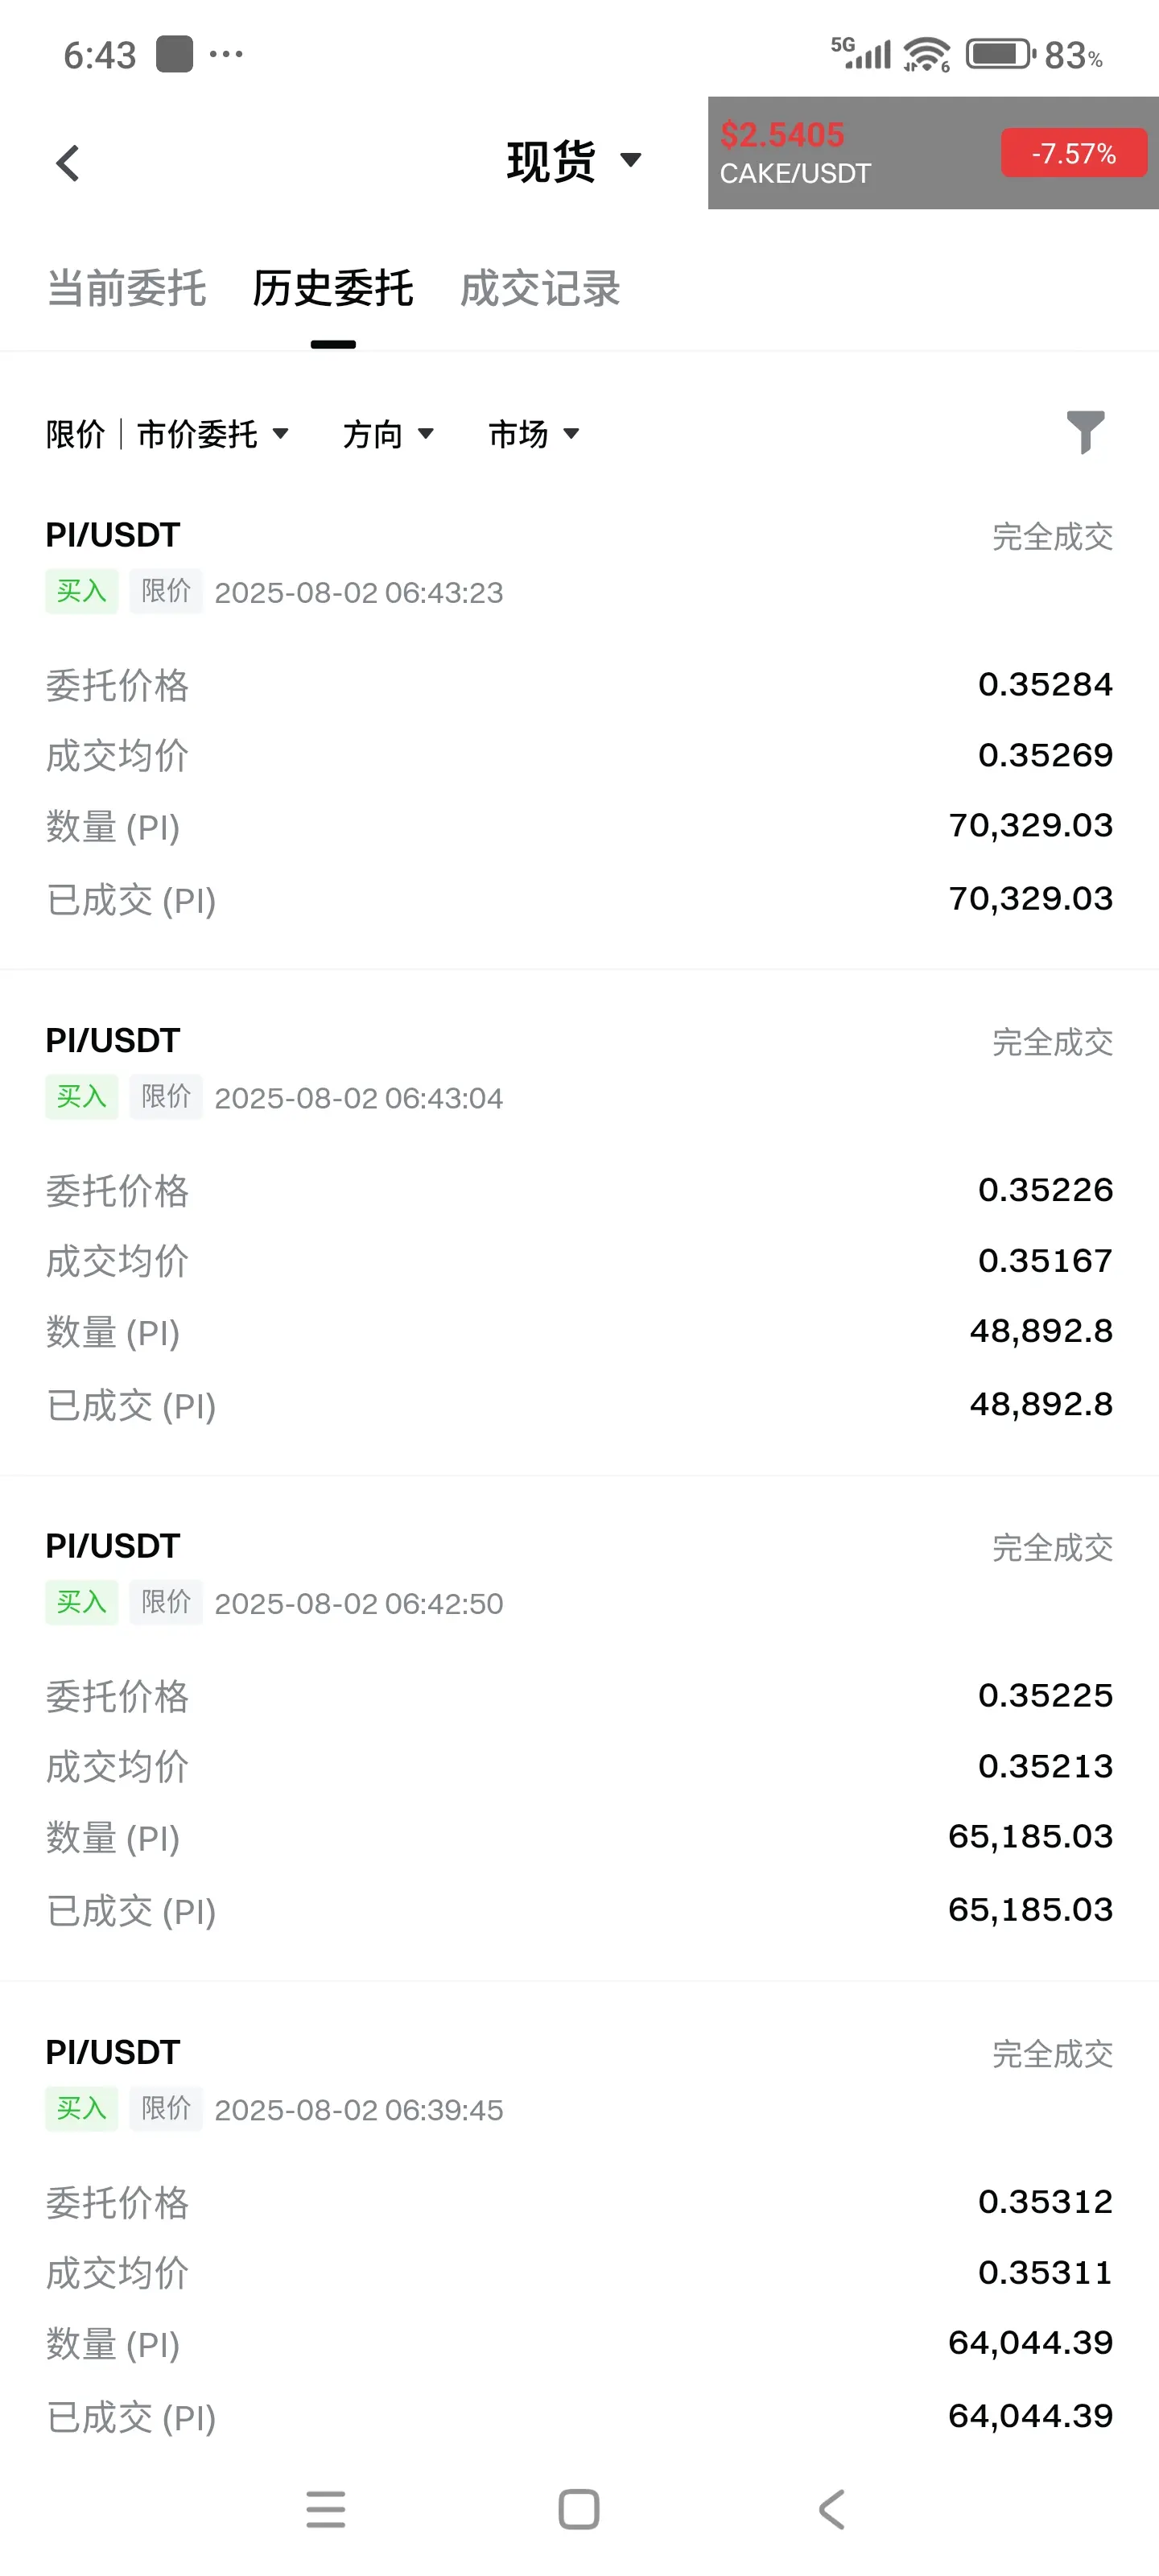Open the filter funnel icon
Viewport: 1159px width, 2576px height.
coord(1085,432)
